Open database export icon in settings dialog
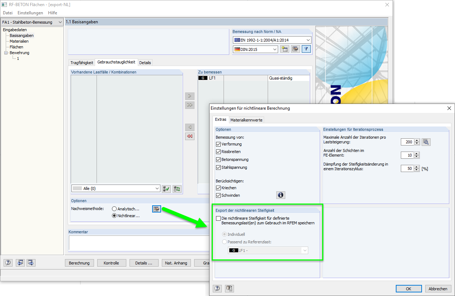This screenshot has width=455, height=296. click(x=229, y=288)
